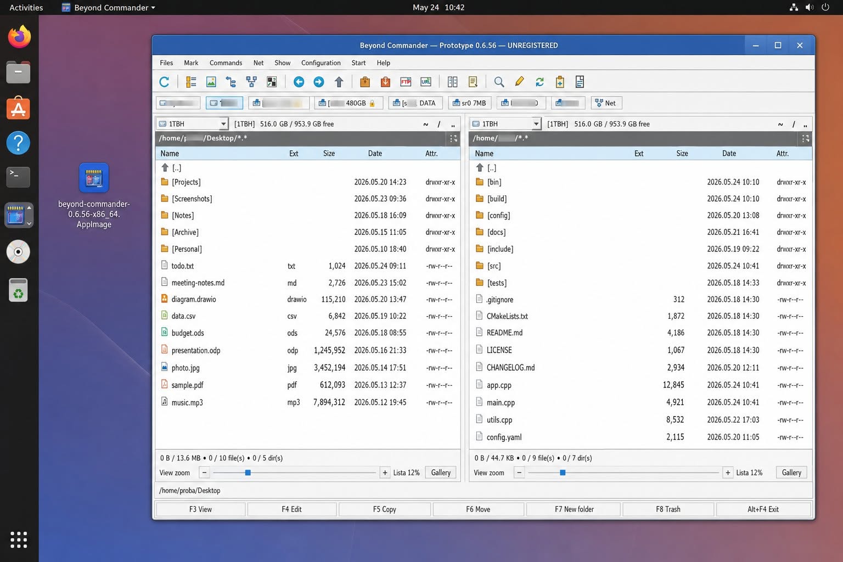This screenshot has width=843, height=562.
Task: Click the F3 View button
Action: (200, 509)
